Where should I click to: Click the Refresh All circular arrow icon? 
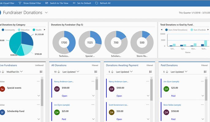tap(97, 3)
